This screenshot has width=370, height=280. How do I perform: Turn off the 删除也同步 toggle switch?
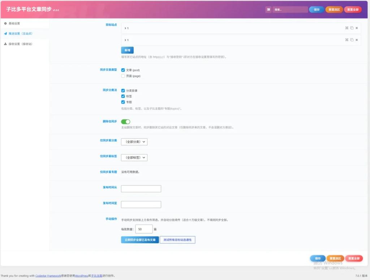125,122
